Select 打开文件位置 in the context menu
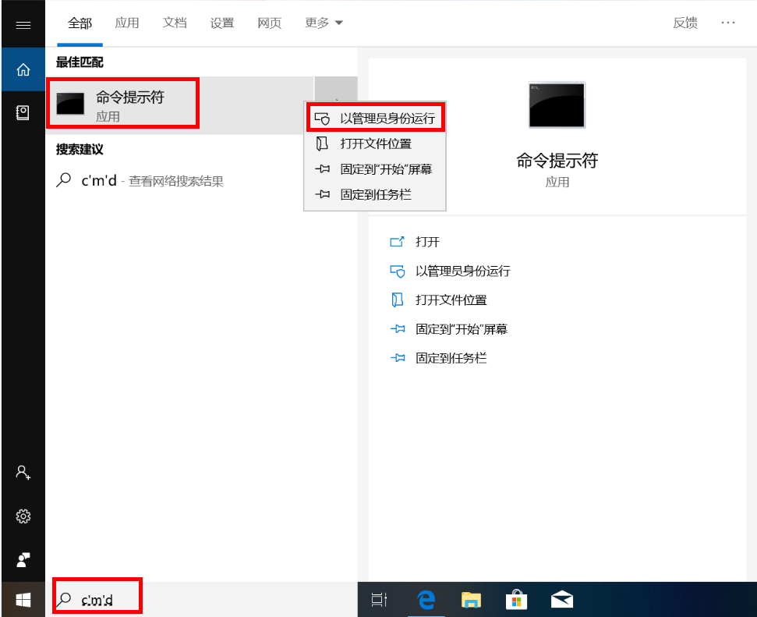Image resolution: width=757 pixels, height=617 pixels. tap(375, 144)
